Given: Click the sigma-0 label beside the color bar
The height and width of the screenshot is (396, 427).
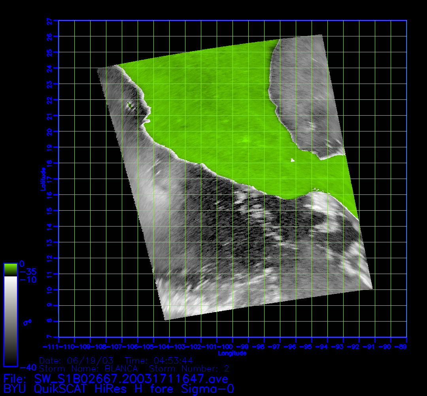Looking at the screenshot, I should (x=27, y=322).
